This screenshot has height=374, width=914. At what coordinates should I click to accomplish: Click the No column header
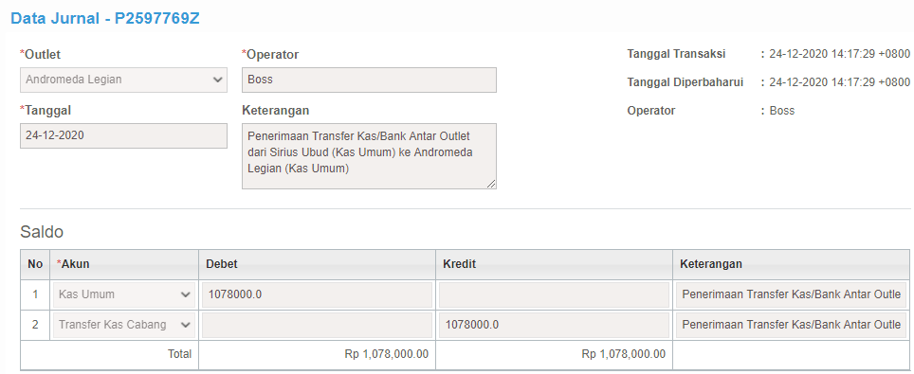tap(35, 264)
